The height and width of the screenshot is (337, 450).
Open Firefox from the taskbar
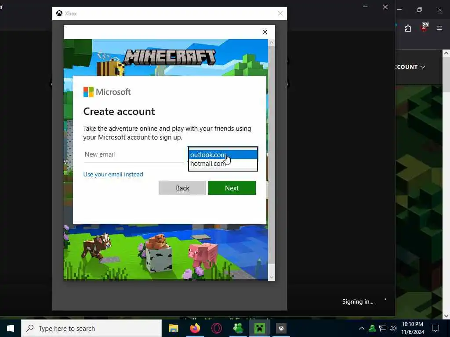coord(195,328)
